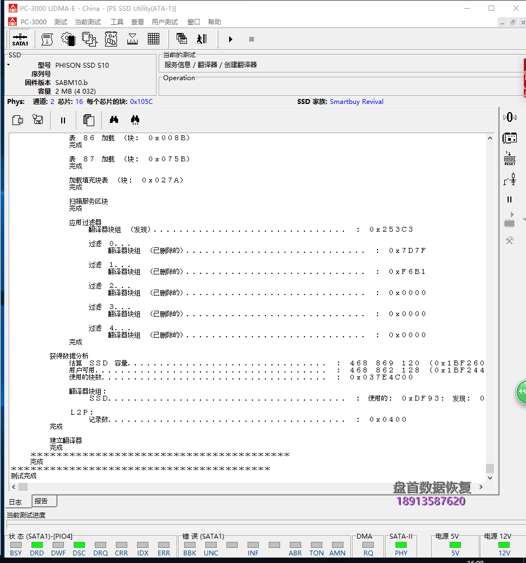This screenshot has width=526, height=563.
Task: Click the blocks-per-chip value 0x105C
Action: [141, 102]
